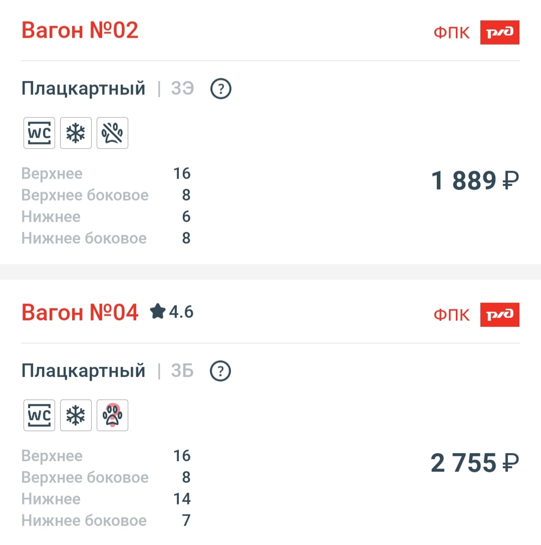Click the RZD logo in wagon №02
Screen dimensions: 541x545
click(x=499, y=33)
